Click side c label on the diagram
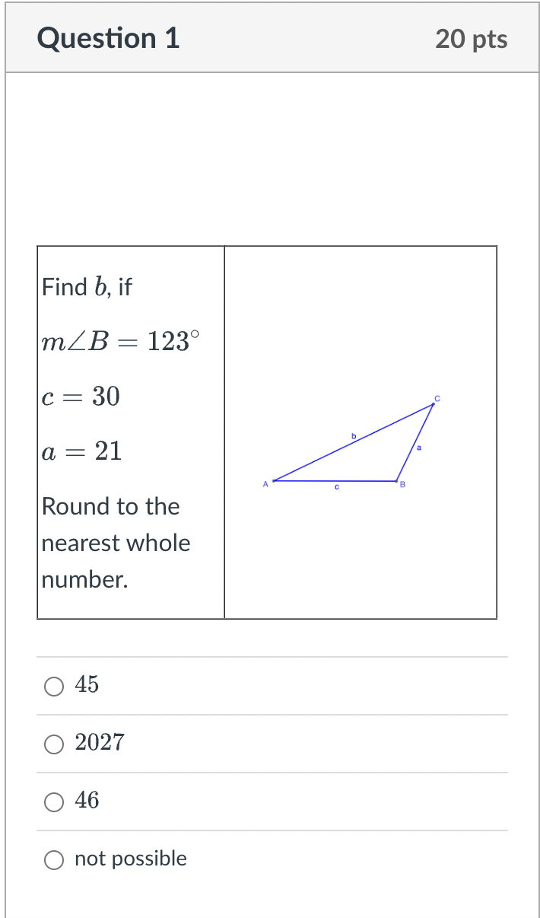The image size is (540, 918). click(x=336, y=486)
